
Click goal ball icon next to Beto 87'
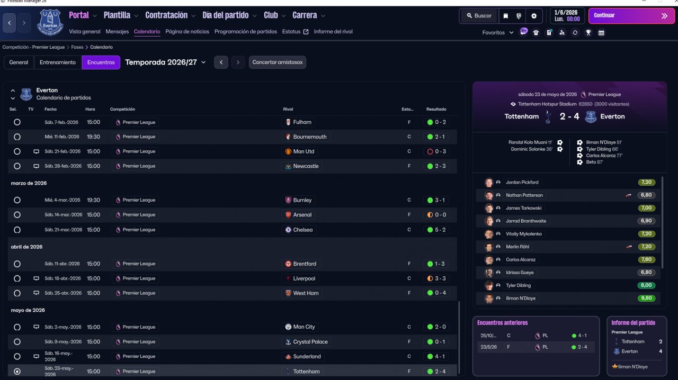[579, 162]
